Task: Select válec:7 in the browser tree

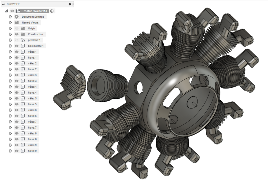Action: click(x=32, y=122)
